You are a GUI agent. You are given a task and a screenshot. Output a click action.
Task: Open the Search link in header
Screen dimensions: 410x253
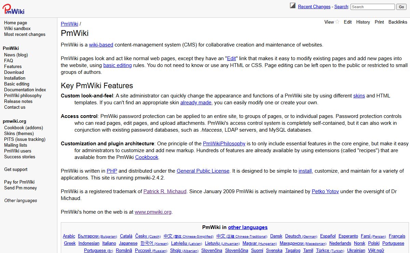coord(341,7)
